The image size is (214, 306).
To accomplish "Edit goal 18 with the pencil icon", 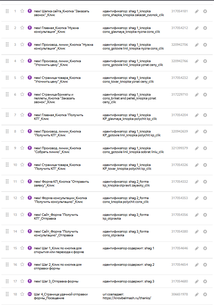I will coord(197,294).
